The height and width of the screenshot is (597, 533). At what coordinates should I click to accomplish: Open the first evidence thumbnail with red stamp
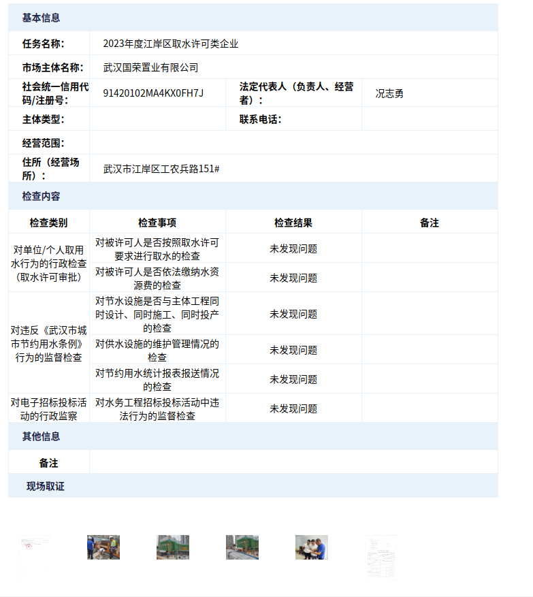tap(35, 547)
